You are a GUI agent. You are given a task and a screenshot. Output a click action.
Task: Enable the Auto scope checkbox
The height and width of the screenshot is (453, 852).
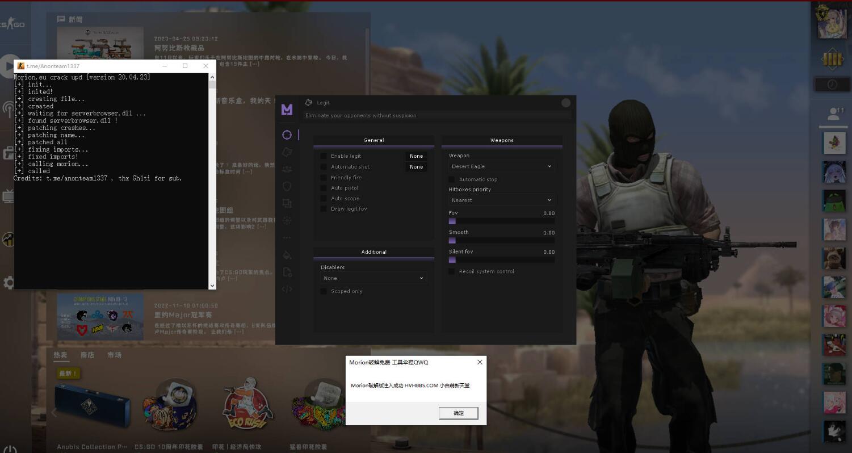[x=324, y=199]
